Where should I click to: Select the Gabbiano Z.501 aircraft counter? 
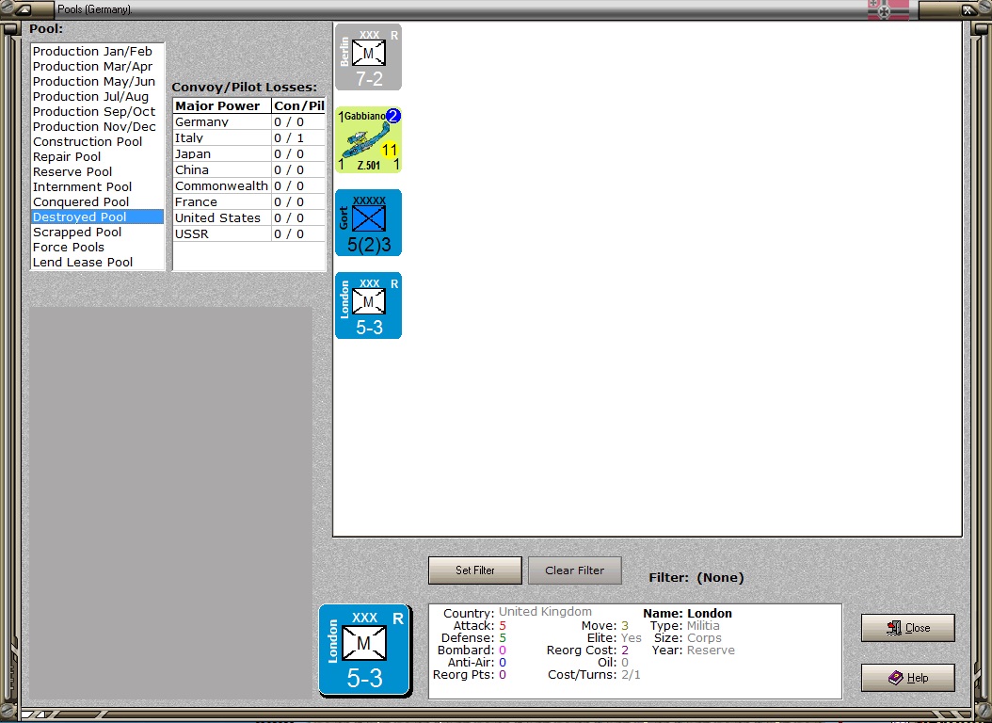click(x=368, y=139)
